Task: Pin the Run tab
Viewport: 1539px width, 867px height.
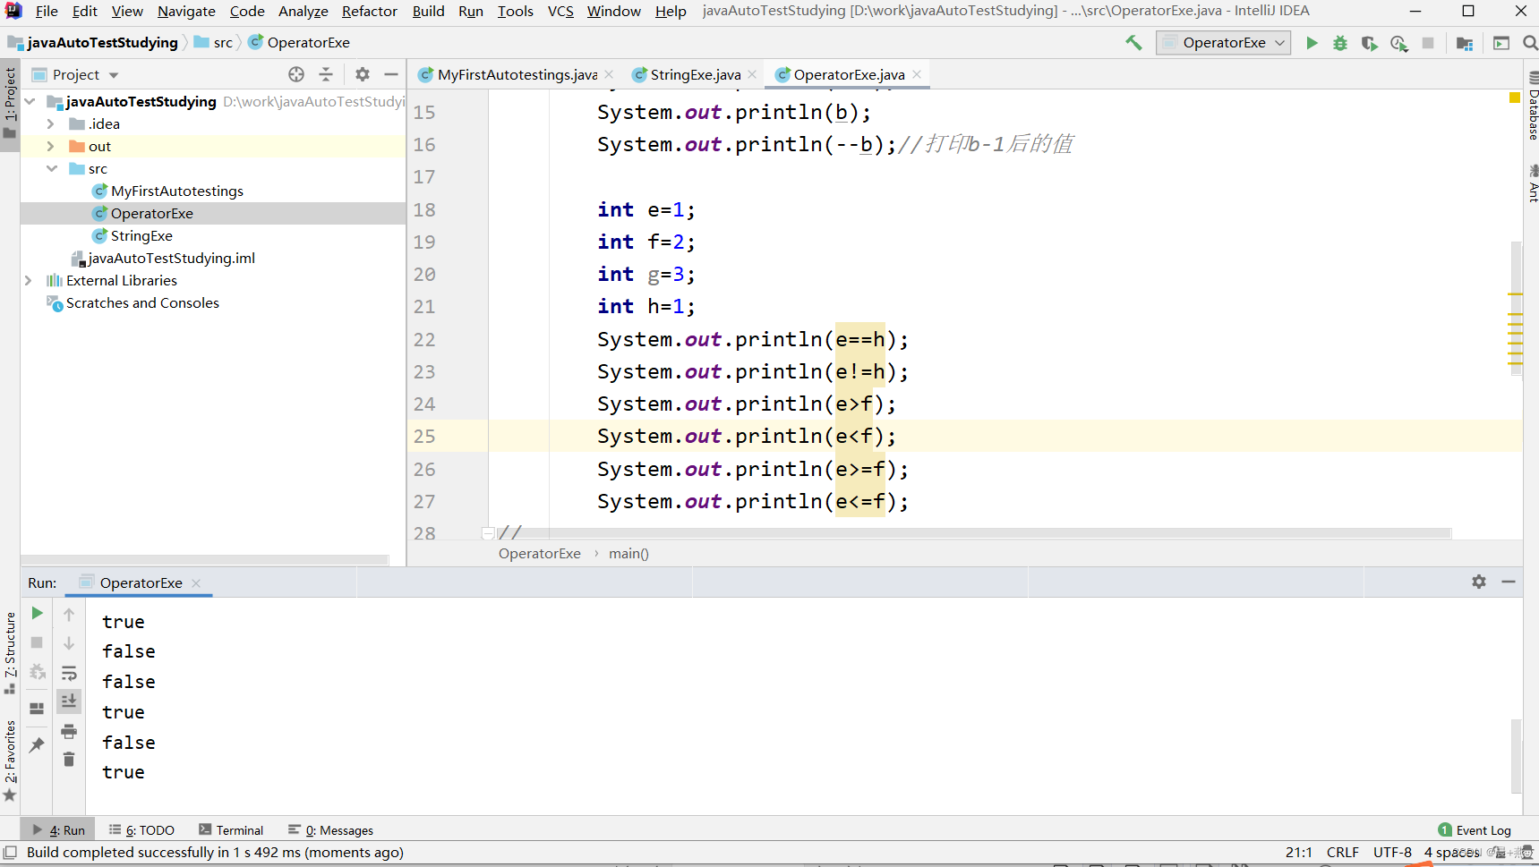Action: (x=37, y=744)
